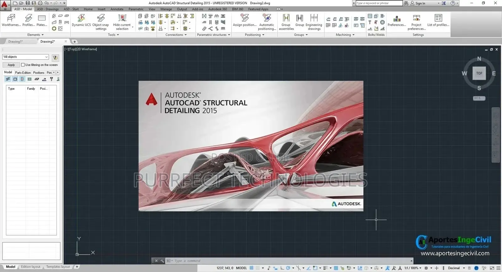Click the Autodesk Exchange X icon
Image resolution: width=502 pixels, height=272 pixels.
point(444,3)
